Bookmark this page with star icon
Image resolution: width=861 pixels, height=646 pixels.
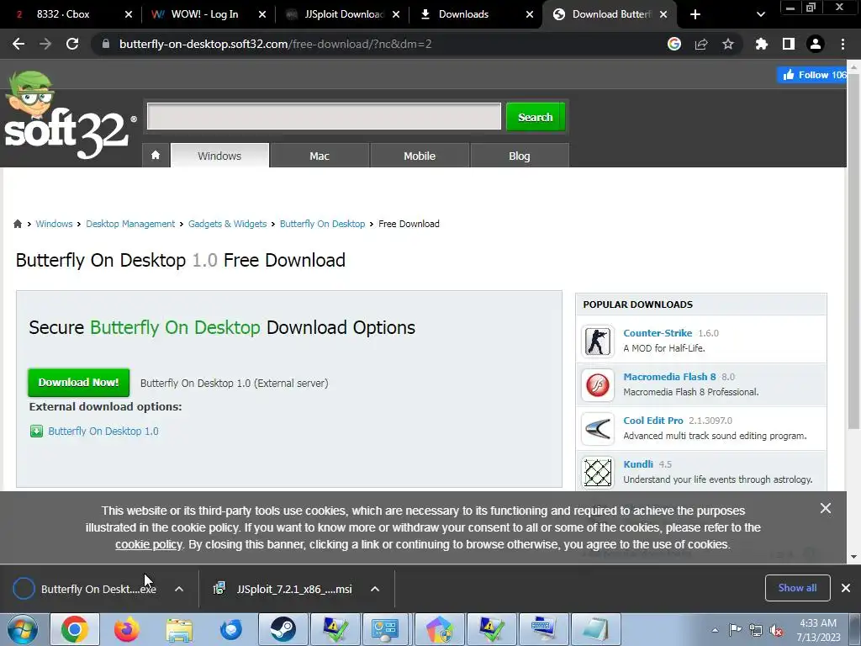coord(728,44)
